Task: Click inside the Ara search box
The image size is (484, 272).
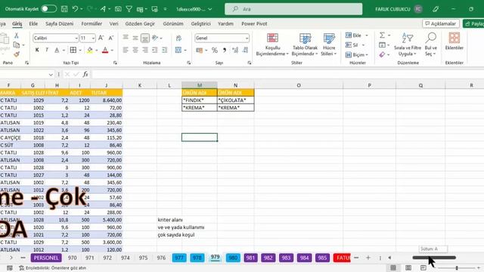Action: click(x=293, y=9)
